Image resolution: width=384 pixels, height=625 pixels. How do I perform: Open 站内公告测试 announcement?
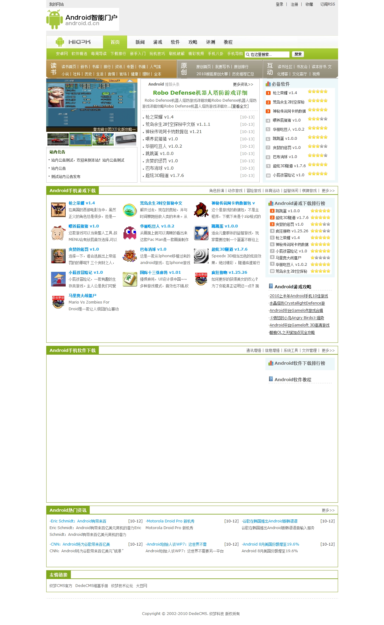[88, 160]
